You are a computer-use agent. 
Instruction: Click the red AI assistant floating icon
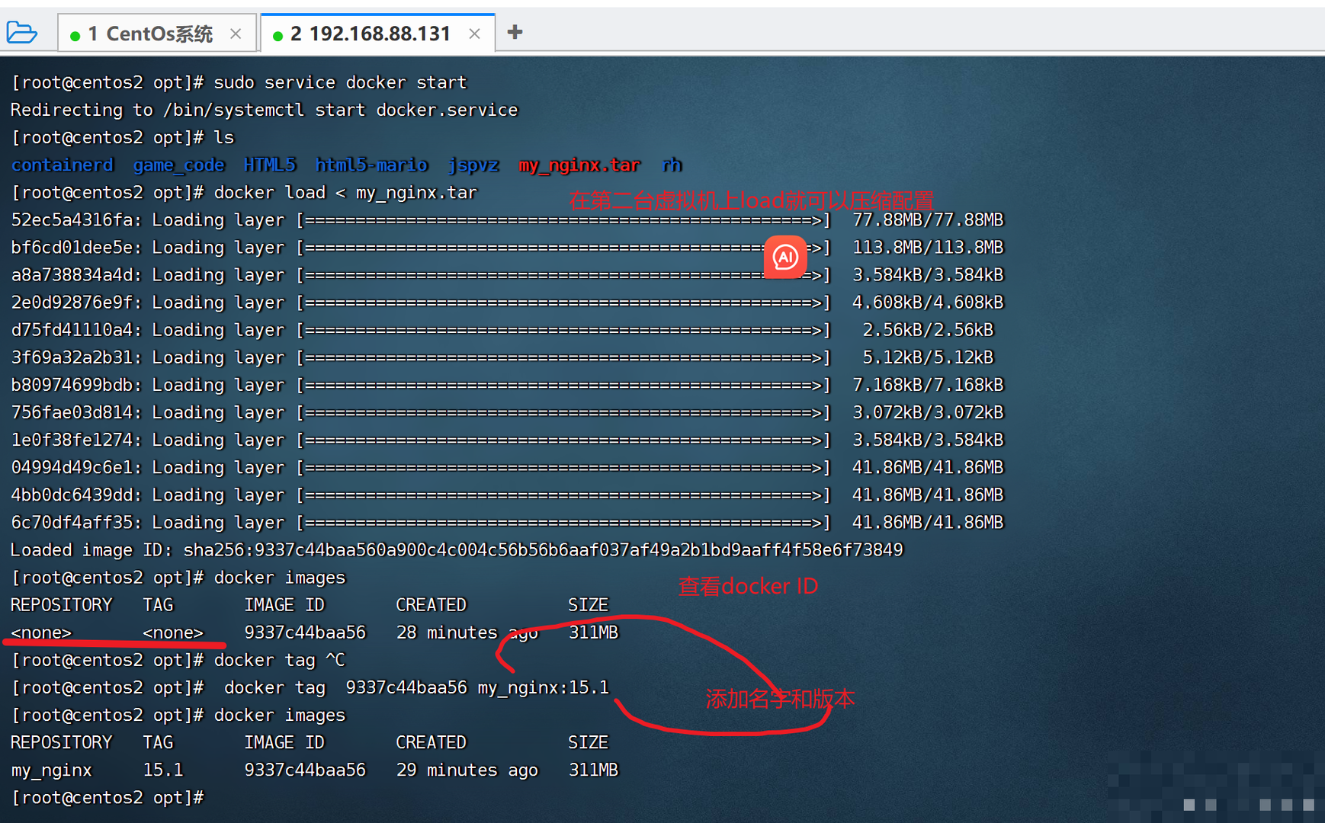pos(785,257)
